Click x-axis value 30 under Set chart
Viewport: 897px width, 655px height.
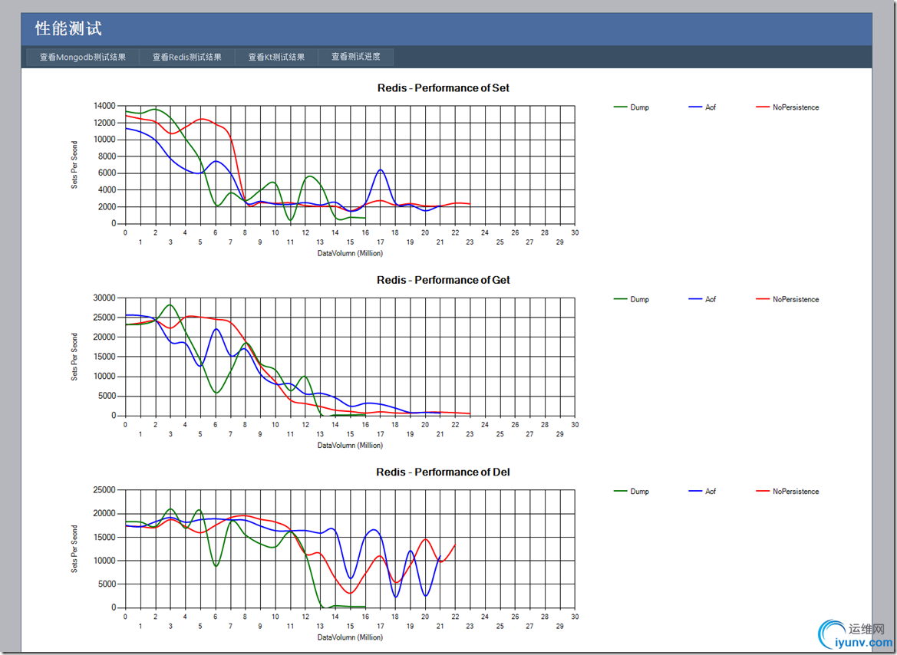(x=575, y=233)
